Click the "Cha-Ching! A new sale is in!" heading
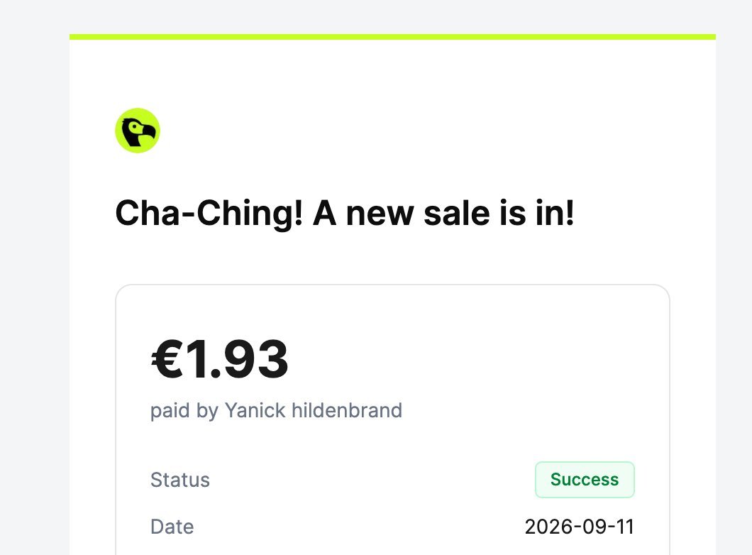Viewport: 752px width, 555px height. point(345,214)
